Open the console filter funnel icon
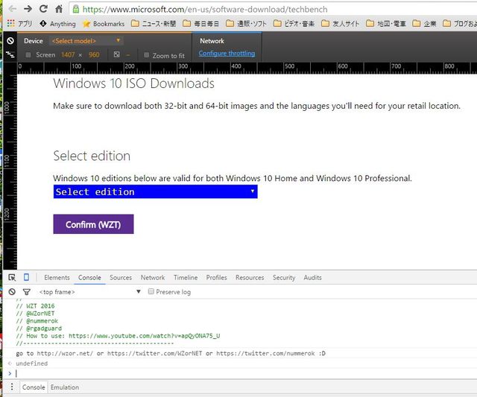 [x=27, y=292]
